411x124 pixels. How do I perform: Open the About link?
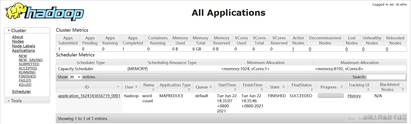(17, 37)
